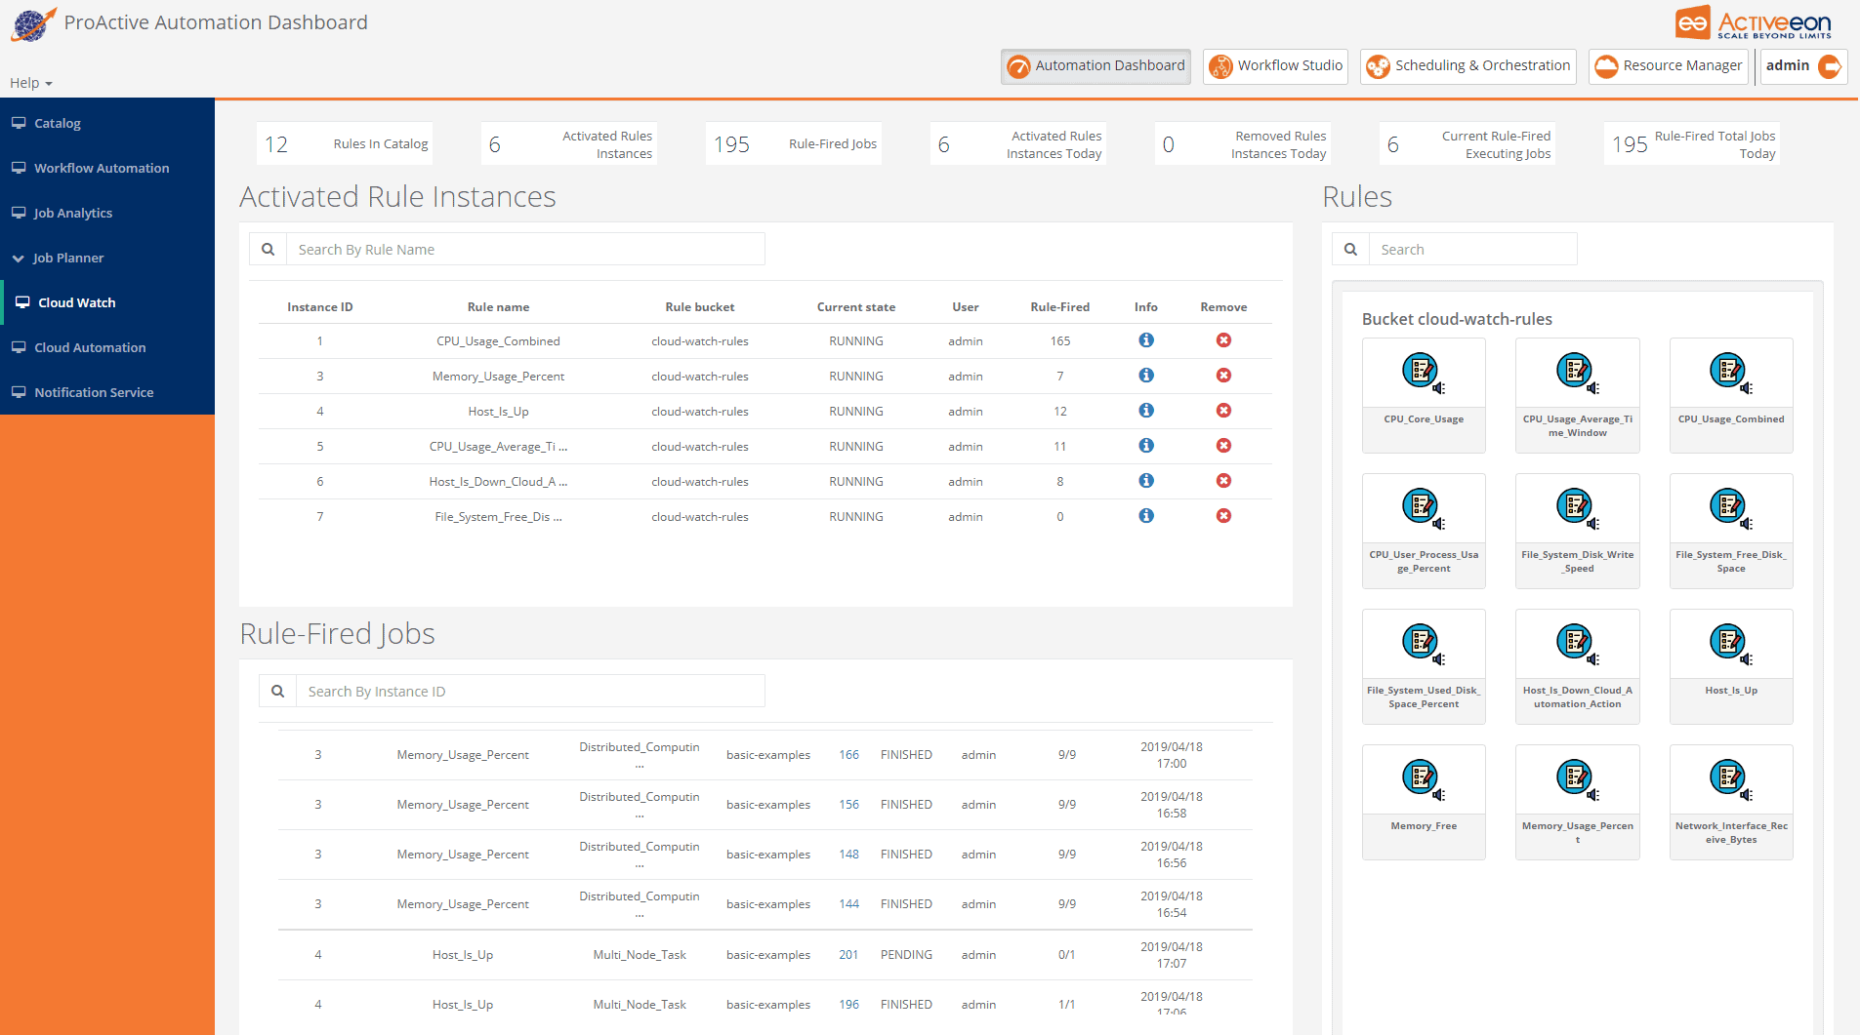Viewport: 1860px width, 1035px height.
Task: Open Scheduling & Orchestration portal
Action: (1467, 66)
